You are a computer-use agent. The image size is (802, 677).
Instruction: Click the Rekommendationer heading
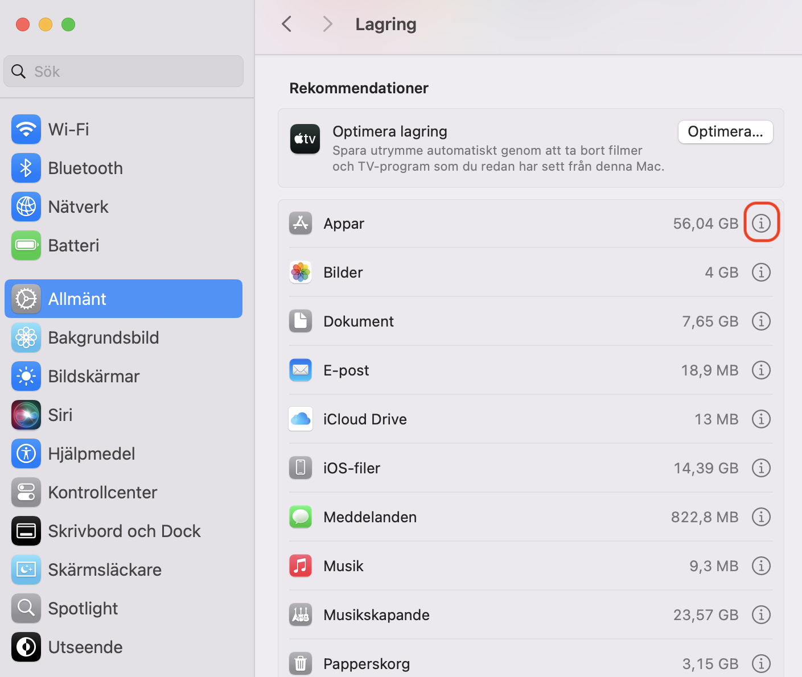click(359, 88)
